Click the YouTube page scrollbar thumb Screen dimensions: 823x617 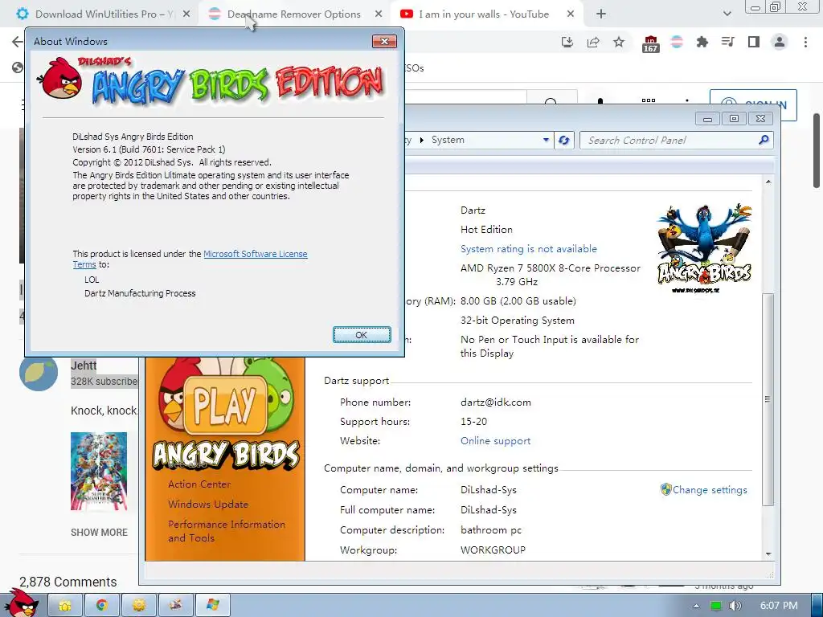[x=817, y=150]
